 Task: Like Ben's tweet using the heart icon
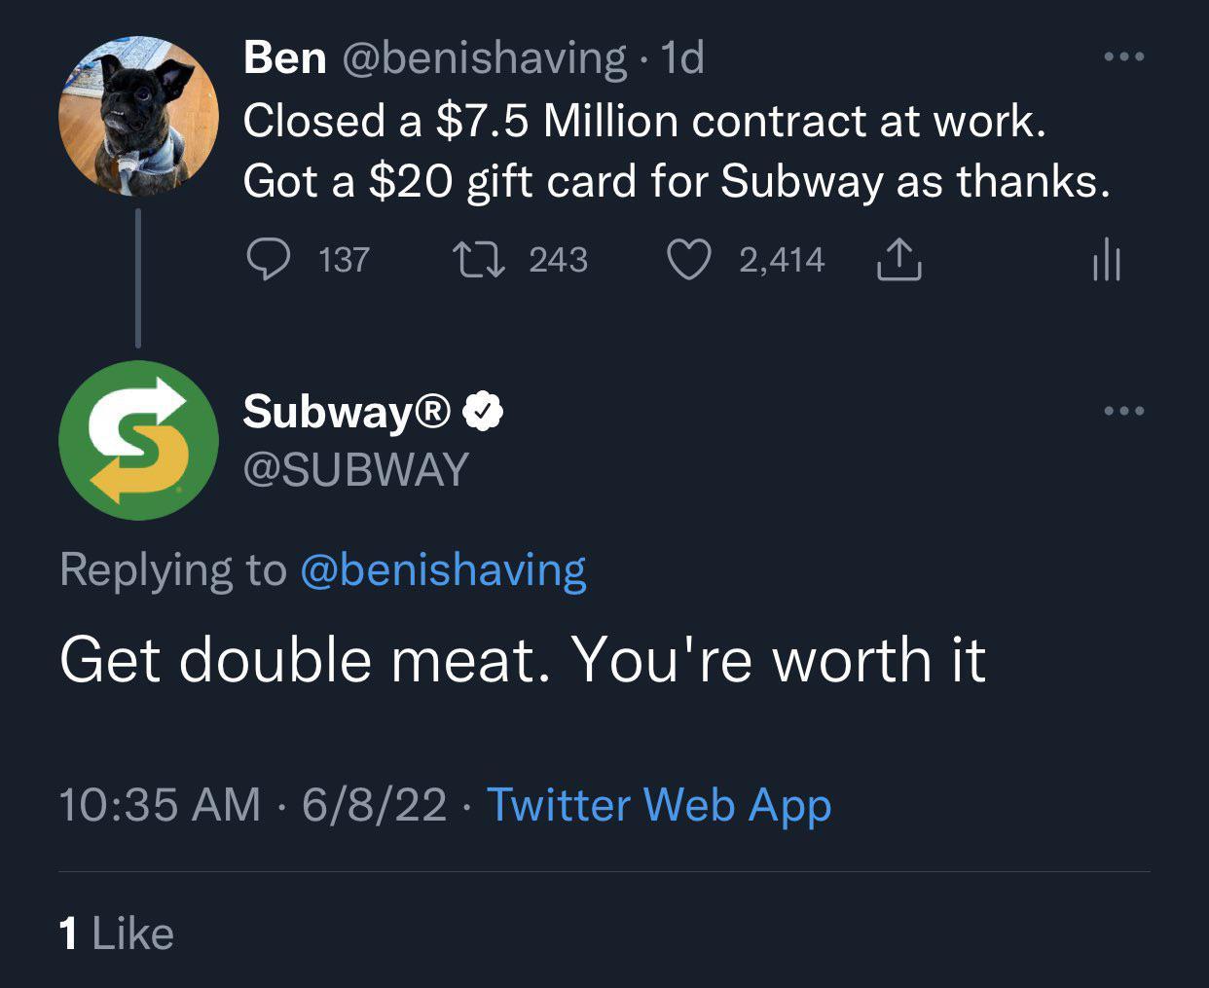(x=689, y=259)
